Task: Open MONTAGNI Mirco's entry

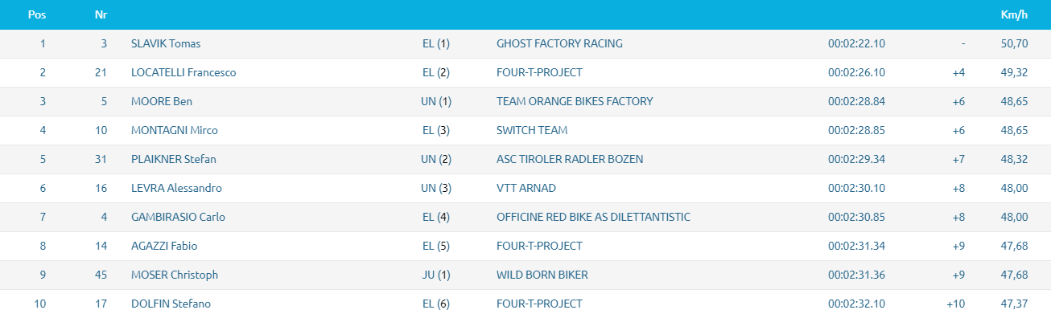Action: pyautogui.click(x=175, y=130)
